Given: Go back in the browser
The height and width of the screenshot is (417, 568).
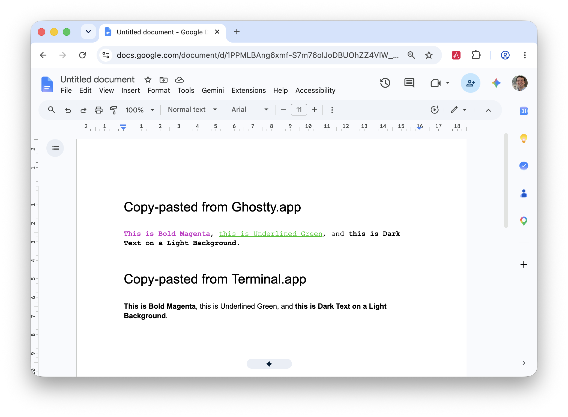Looking at the screenshot, I should pos(43,55).
